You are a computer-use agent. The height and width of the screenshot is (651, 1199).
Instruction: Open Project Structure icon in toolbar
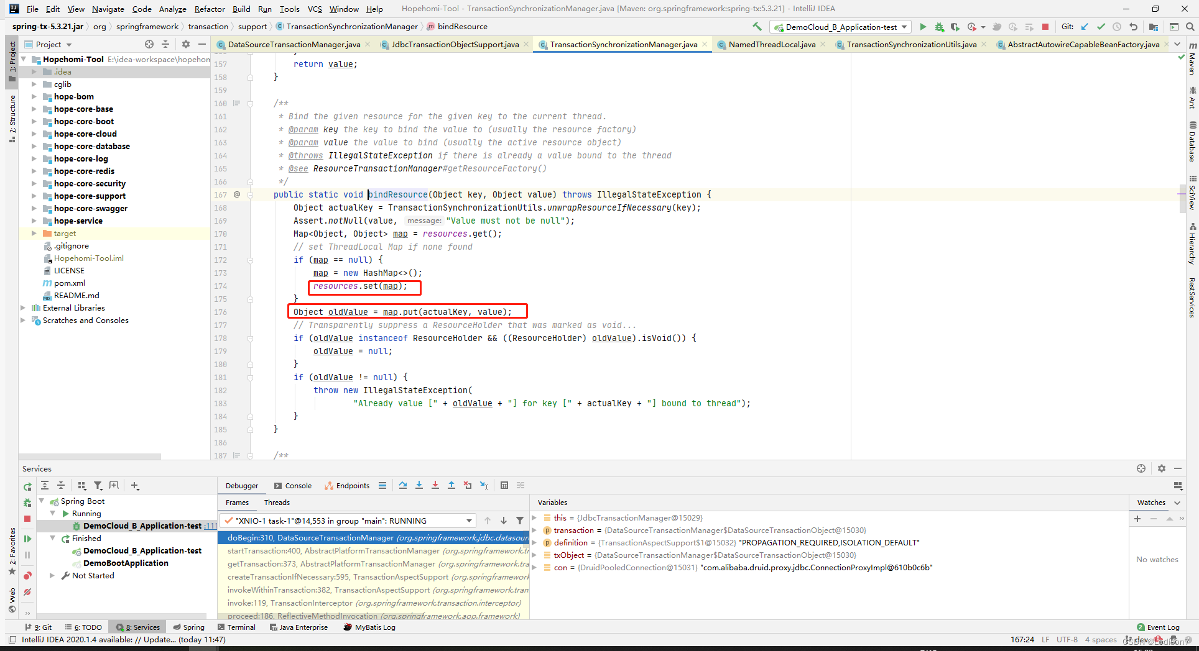1154,27
